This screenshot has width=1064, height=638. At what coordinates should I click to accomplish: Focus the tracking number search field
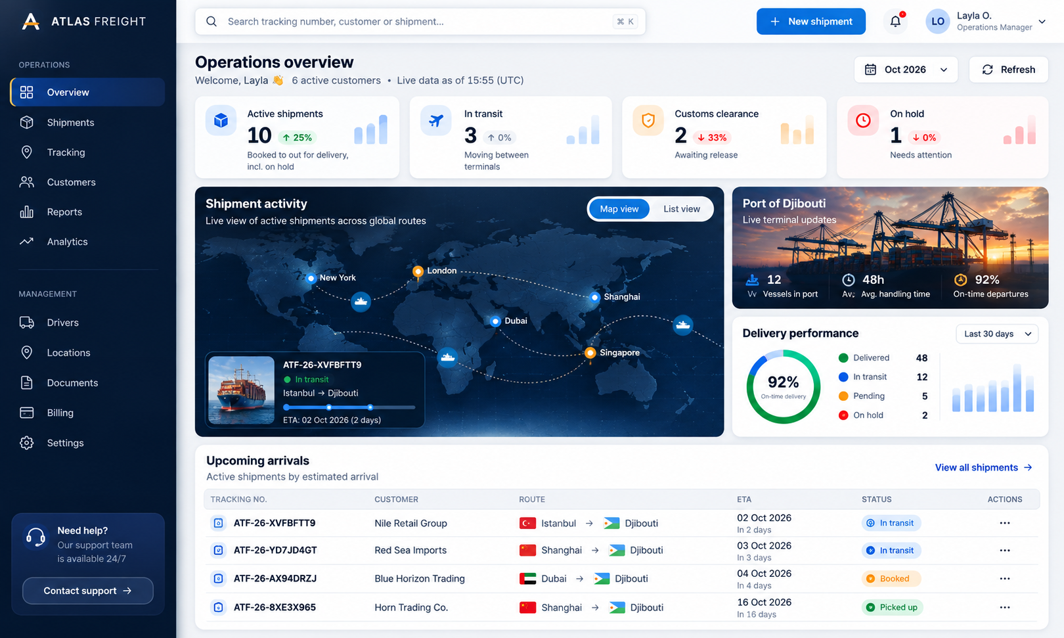(x=420, y=22)
